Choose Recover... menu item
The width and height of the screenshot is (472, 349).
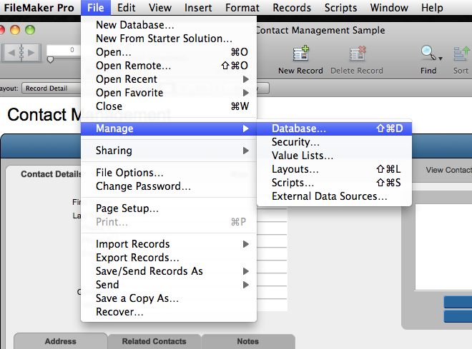coord(169,312)
